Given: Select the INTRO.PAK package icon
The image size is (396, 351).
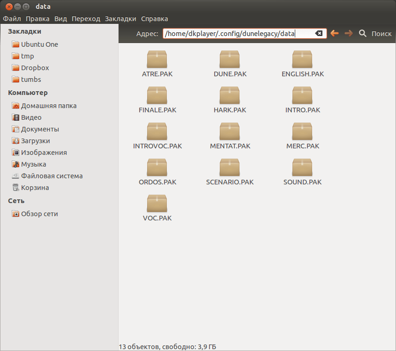Looking at the screenshot, I should [x=302, y=95].
